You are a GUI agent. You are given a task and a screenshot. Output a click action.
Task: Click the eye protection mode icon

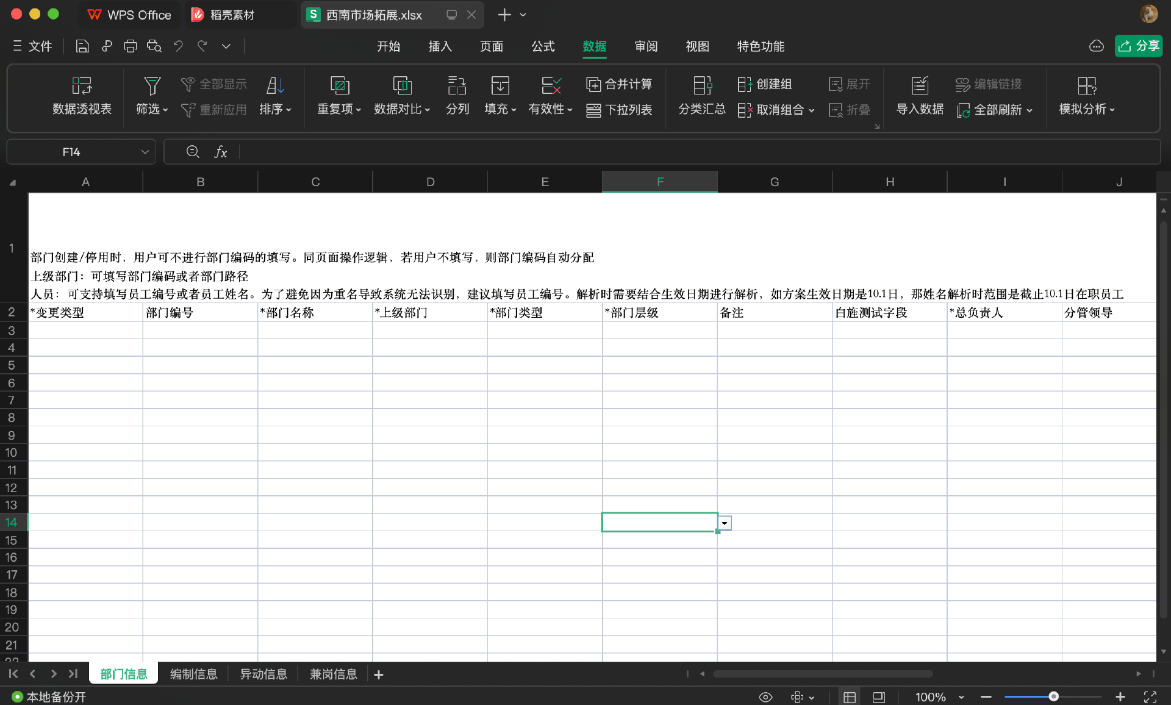point(765,697)
